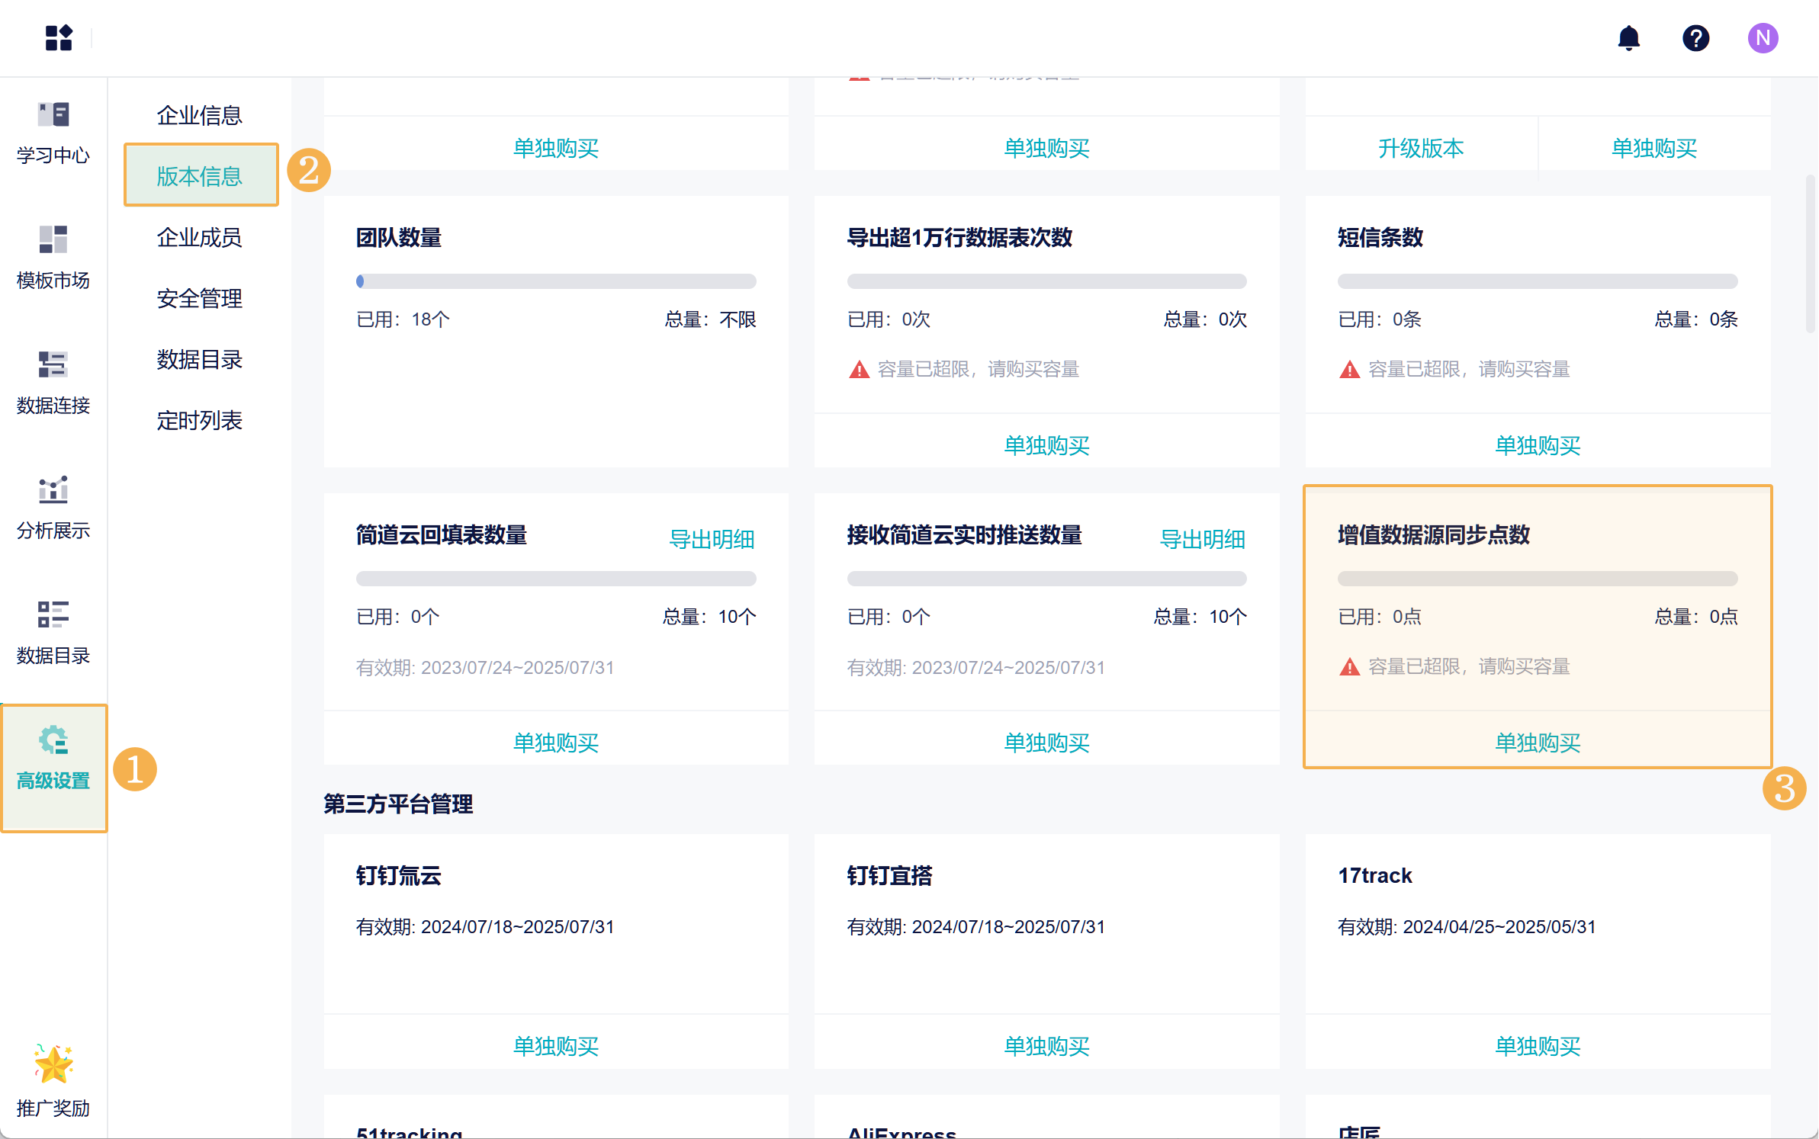Open 定时列表 menu item
1819x1139 pixels.
199,420
